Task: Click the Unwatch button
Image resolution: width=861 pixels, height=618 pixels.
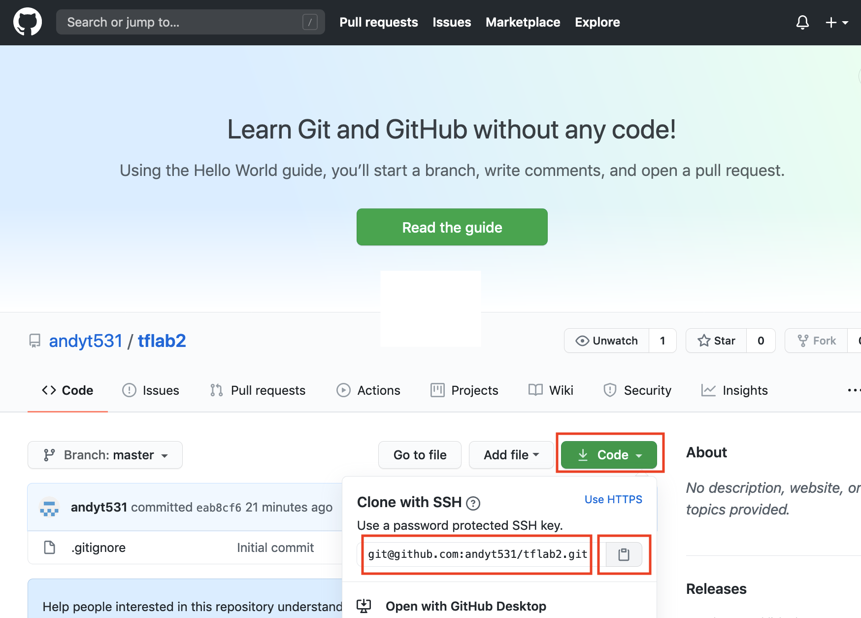Action: point(607,341)
